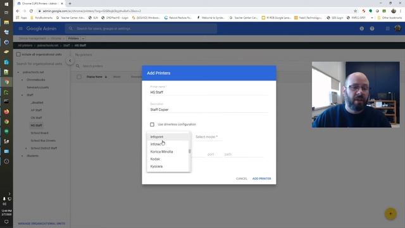Open the account avatar in Google Admin header

[x=397, y=28]
